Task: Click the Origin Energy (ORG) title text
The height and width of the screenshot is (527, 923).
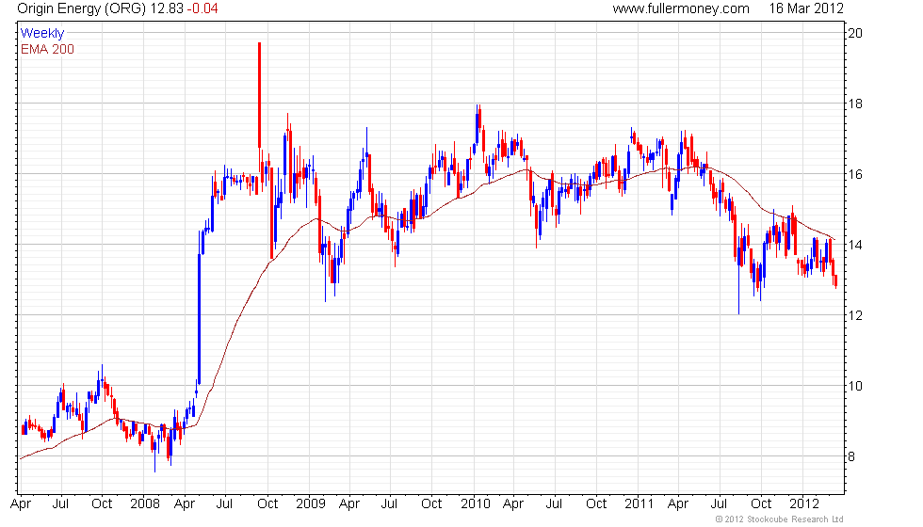Action: tap(82, 8)
